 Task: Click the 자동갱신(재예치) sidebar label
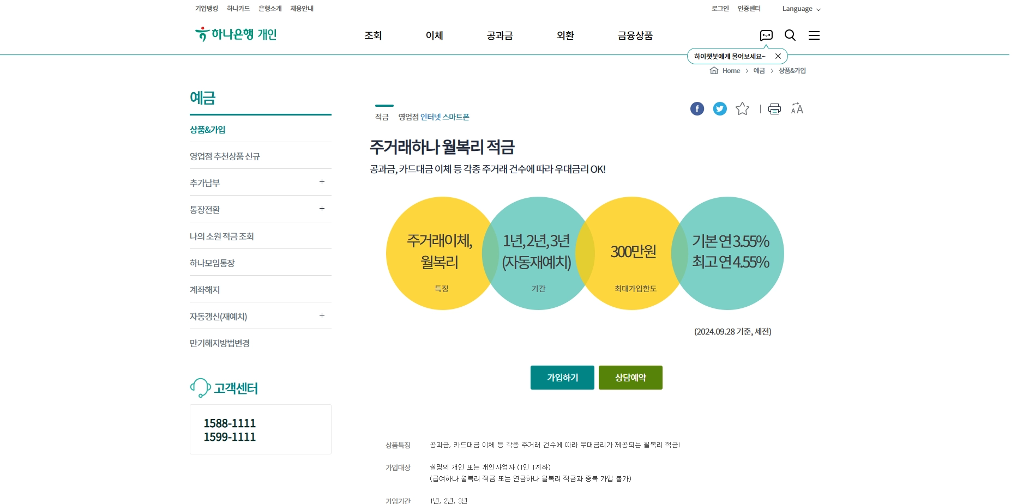pos(219,317)
